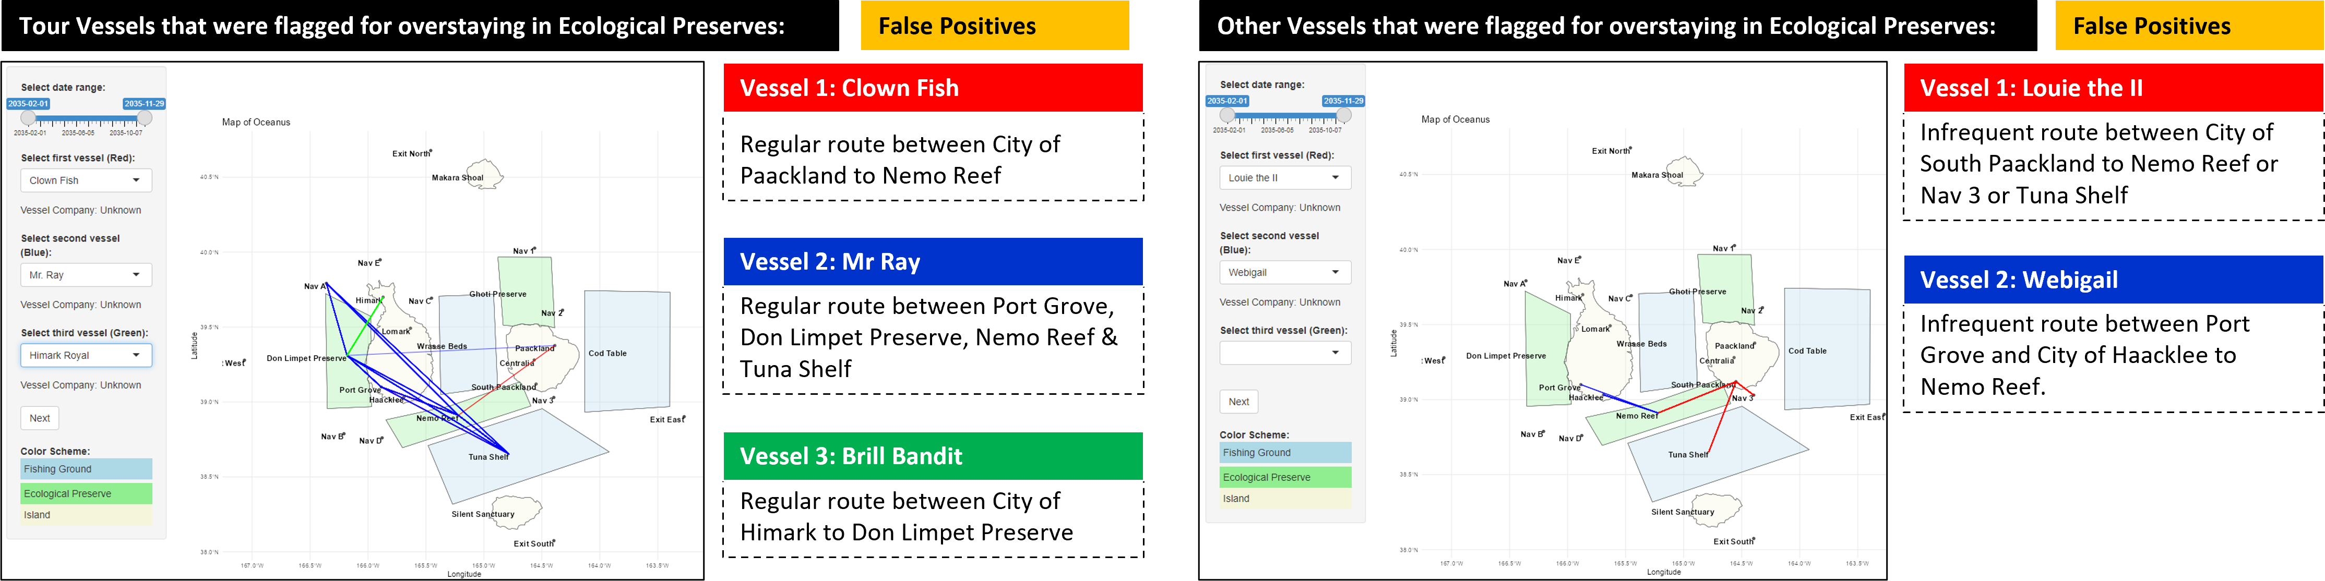Click the 2035-02-01 slider handle in Tour Vessels panel
The height and width of the screenshot is (581, 2325).
pyautogui.click(x=29, y=118)
